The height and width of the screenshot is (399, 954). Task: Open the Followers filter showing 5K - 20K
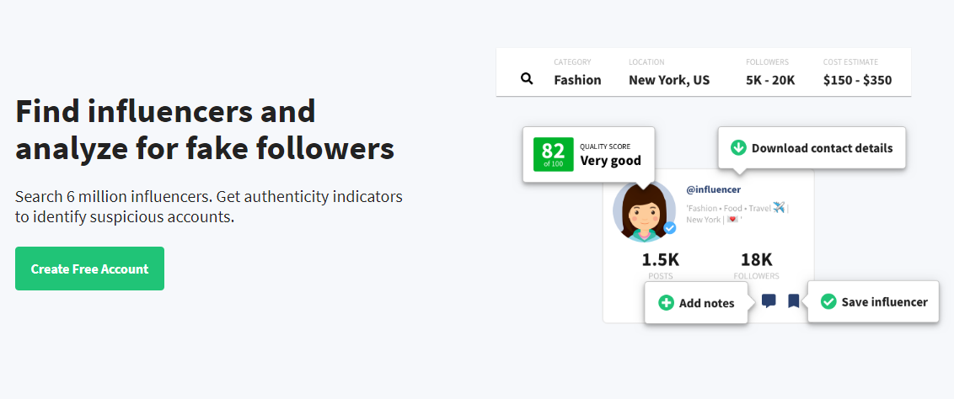770,72
